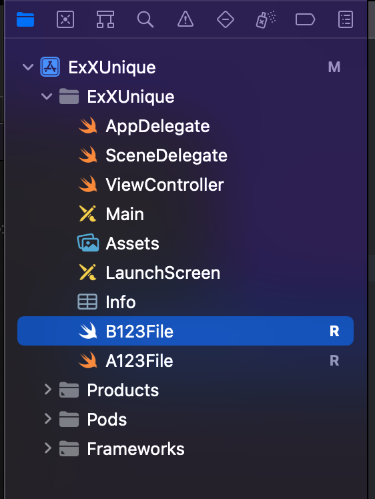Open the Find navigator magnifier icon

(145, 19)
